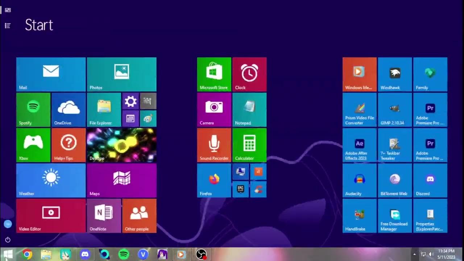Switch to the all apps list view
Viewport: 464px width, 261px height.
click(x=8, y=26)
